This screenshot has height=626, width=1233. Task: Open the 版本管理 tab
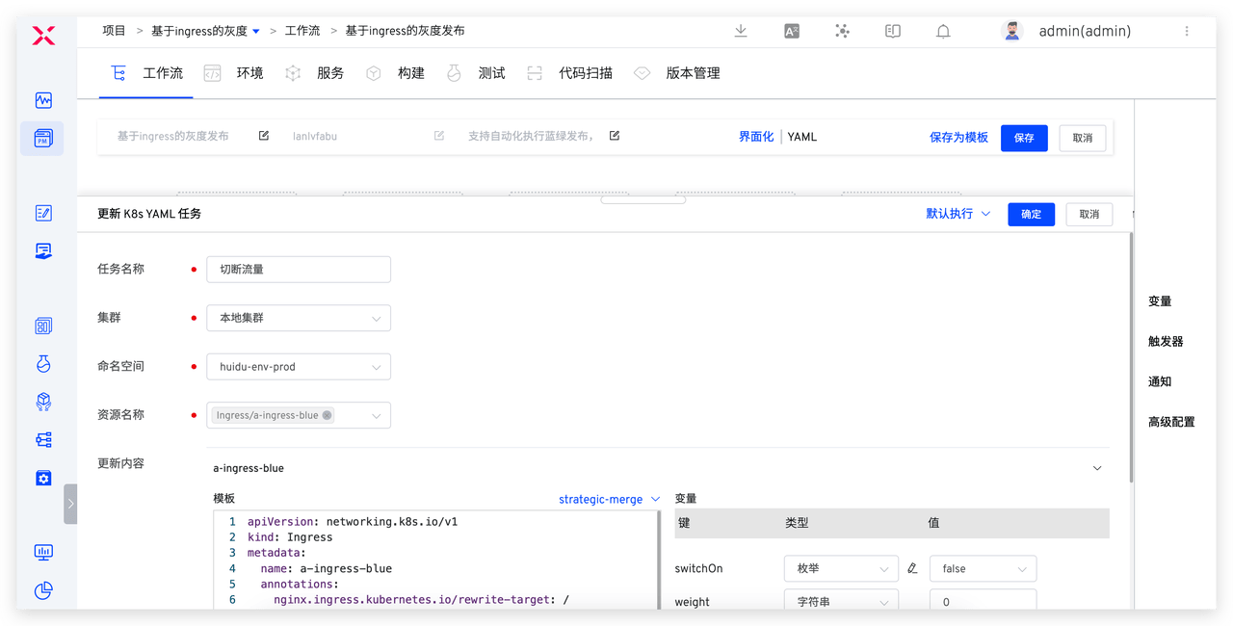pyautogui.click(x=693, y=73)
